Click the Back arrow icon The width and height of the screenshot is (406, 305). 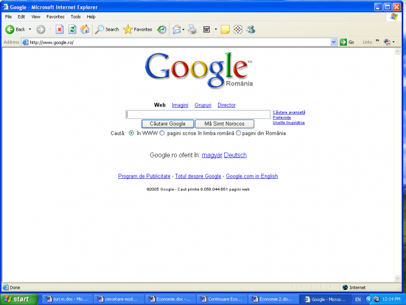[x=10, y=30]
